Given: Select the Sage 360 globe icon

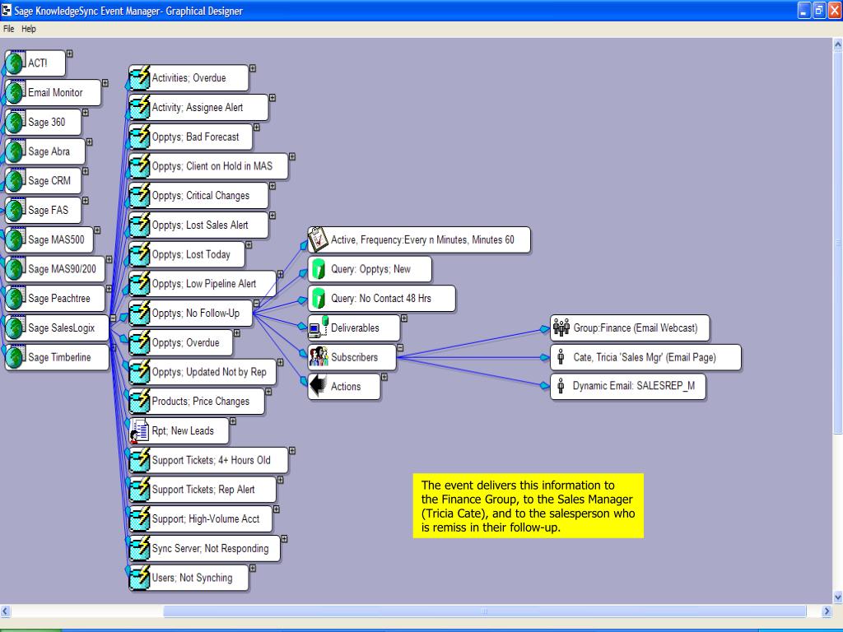Looking at the screenshot, I should click(x=16, y=122).
